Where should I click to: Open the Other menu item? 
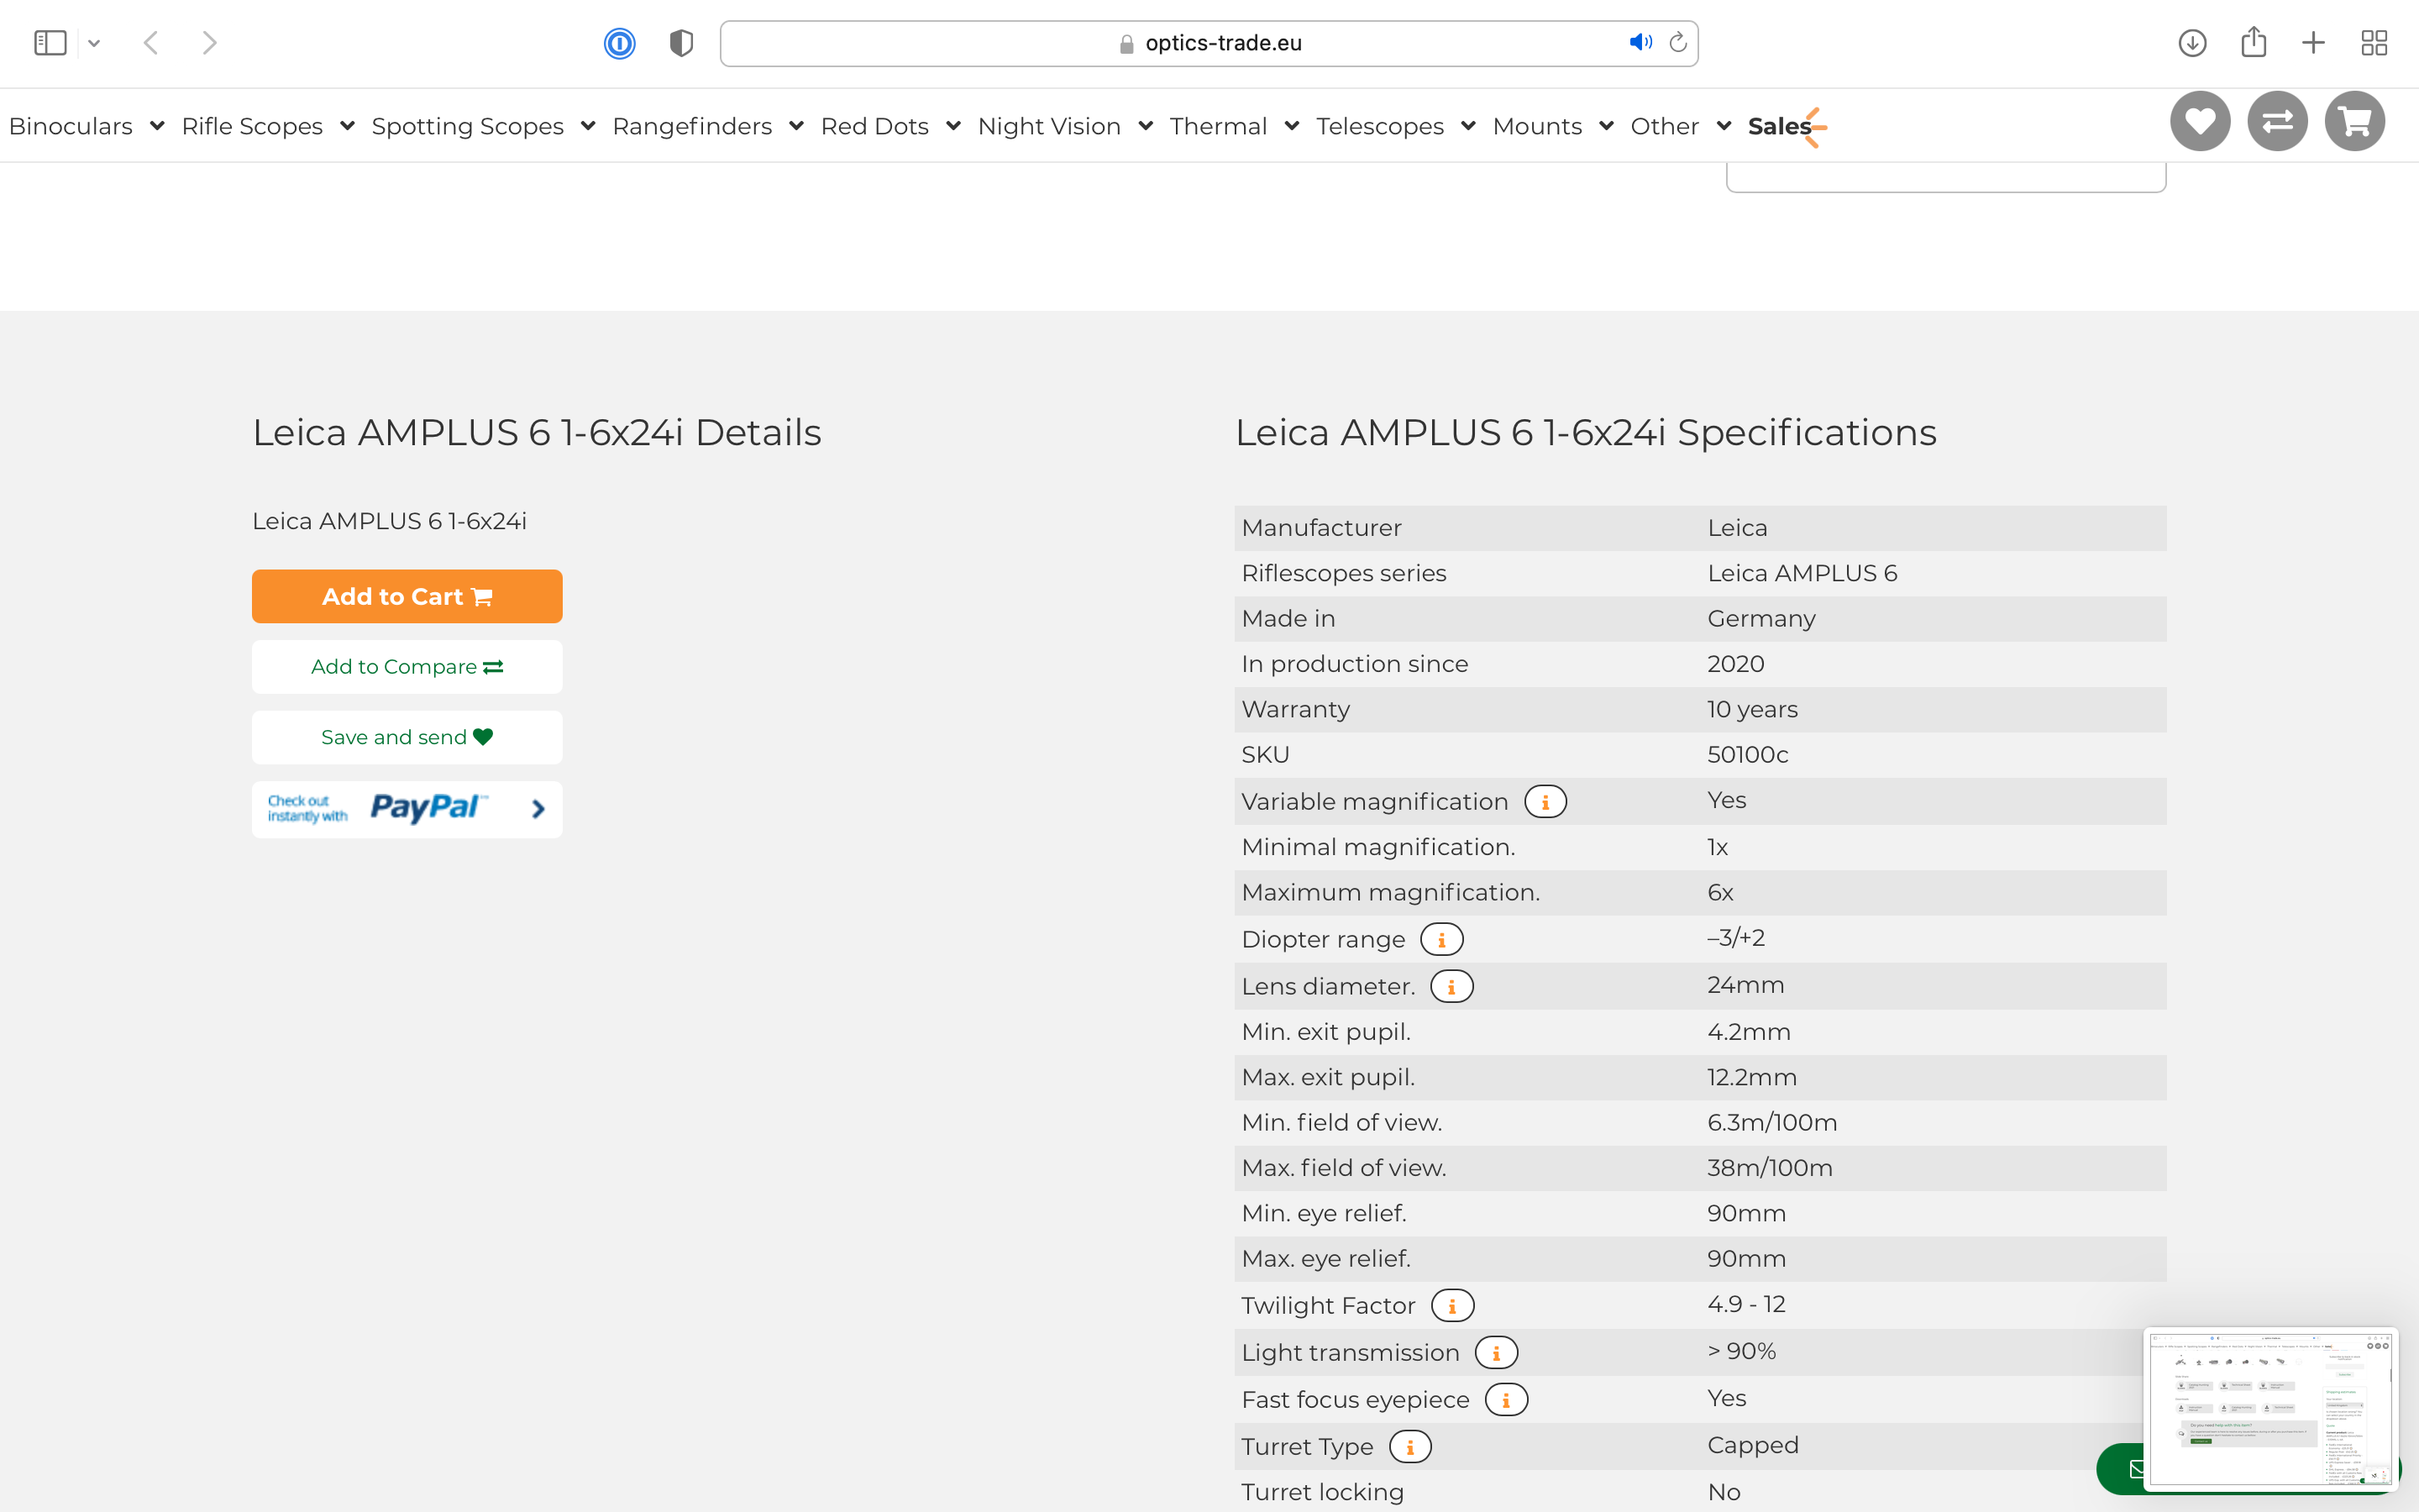coord(1664,126)
